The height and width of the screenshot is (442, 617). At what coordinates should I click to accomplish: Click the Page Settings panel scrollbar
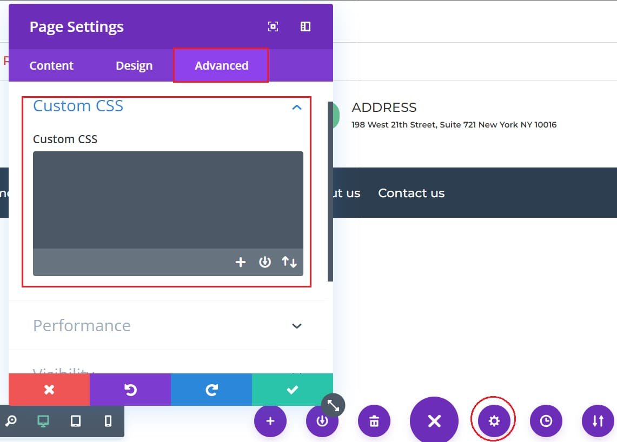(330, 191)
